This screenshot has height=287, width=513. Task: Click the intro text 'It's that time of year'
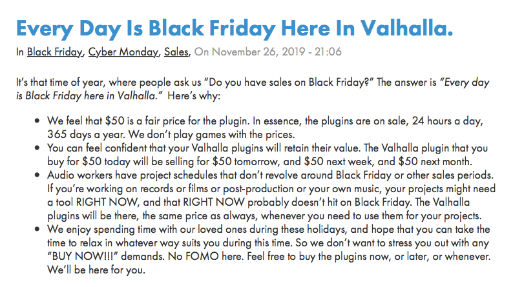point(65,83)
